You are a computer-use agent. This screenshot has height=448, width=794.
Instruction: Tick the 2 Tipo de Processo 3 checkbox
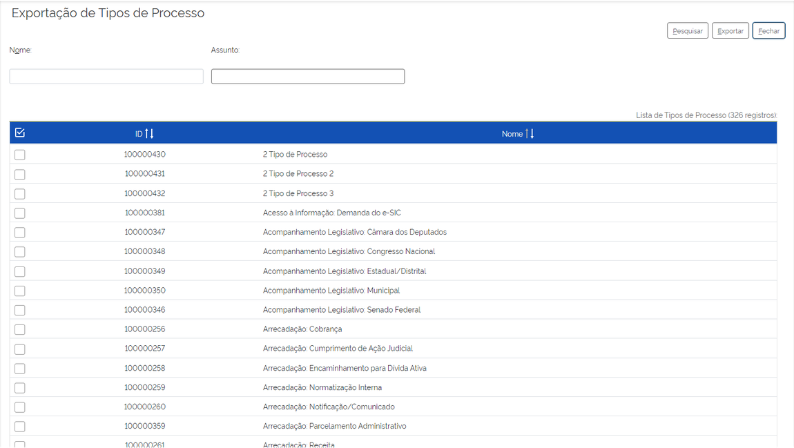click(x=20, y=194)
